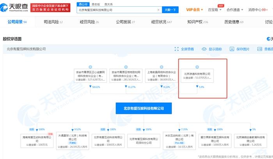
Task: Click the 9.52% stake label
Action: coord(78,129)
